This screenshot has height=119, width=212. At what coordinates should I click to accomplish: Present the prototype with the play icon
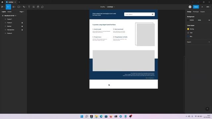202,7
